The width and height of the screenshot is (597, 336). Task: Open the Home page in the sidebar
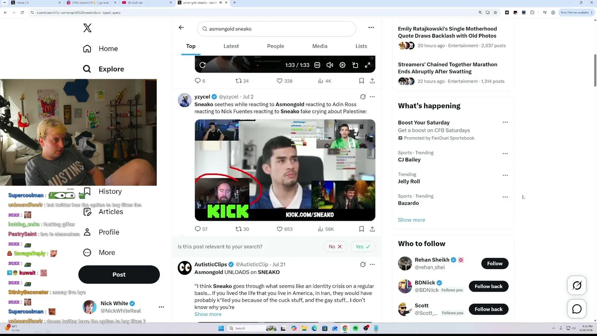[100, 49]
